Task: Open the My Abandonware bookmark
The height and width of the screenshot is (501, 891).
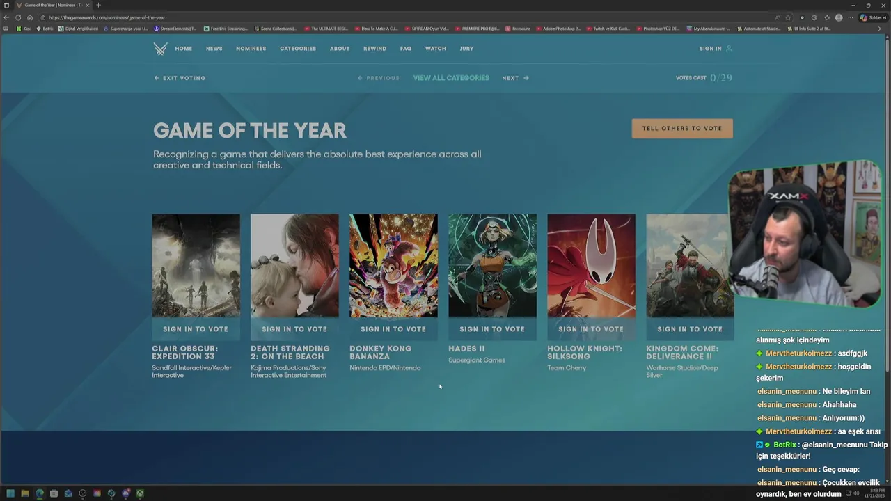Action: (709, 29)
